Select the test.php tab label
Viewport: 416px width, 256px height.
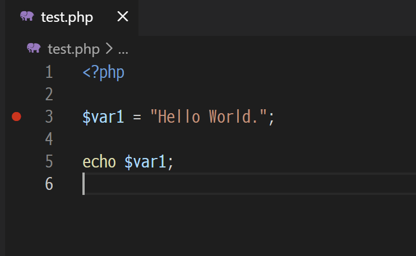67,17
